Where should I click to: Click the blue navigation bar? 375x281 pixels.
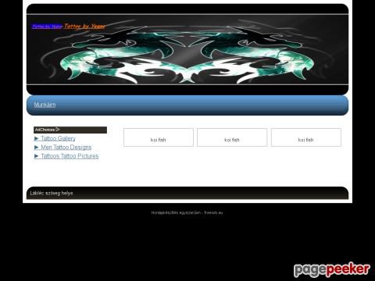click(x=187, y=105)
